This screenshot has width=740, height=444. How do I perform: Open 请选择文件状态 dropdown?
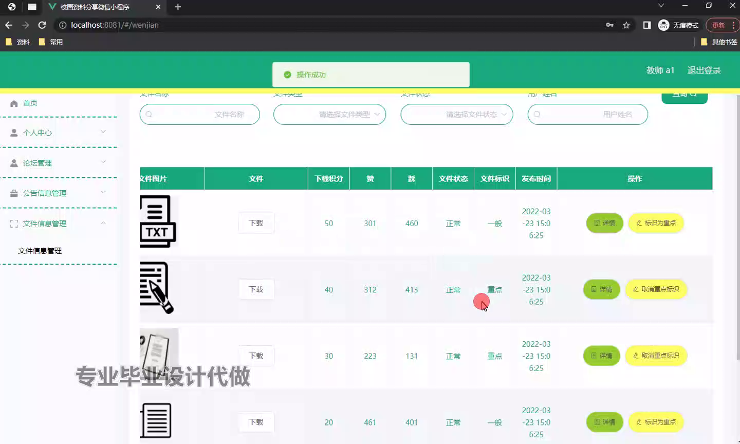tap(457, 114)
